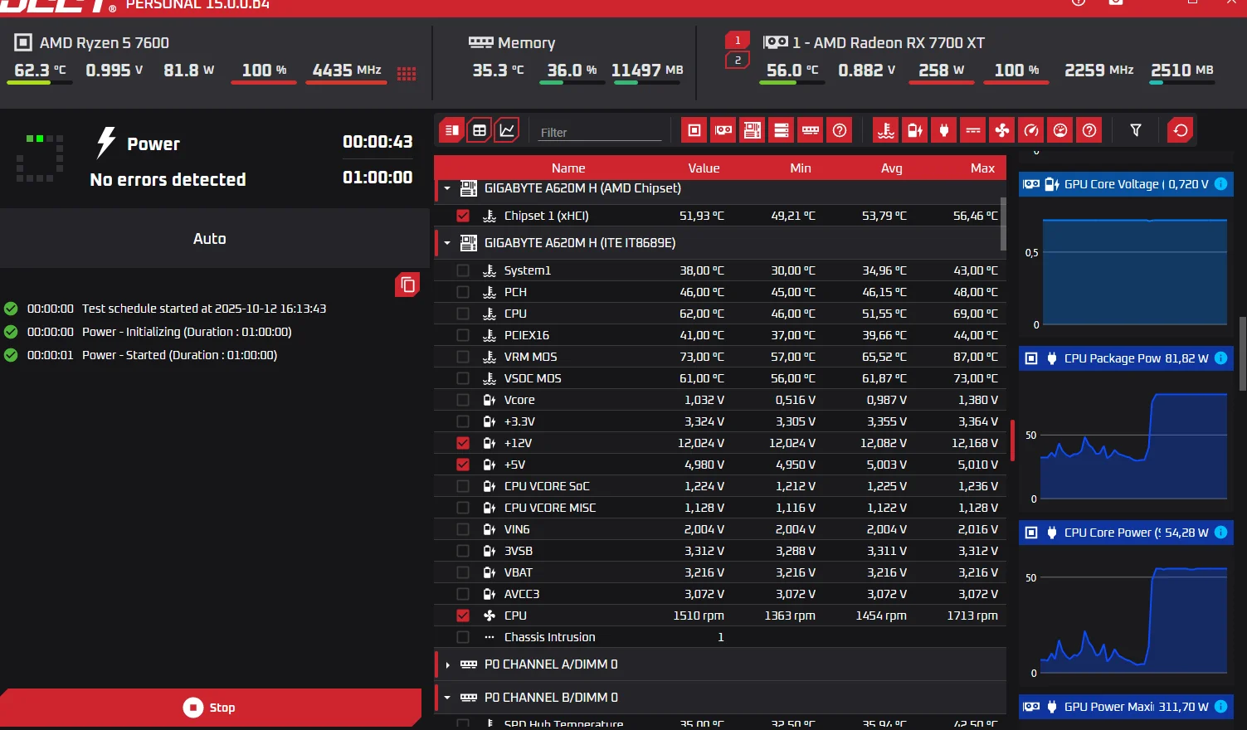1247x730 pixels.
Task: Open info for CPU Package Power graph
Action: point(1221,358)
